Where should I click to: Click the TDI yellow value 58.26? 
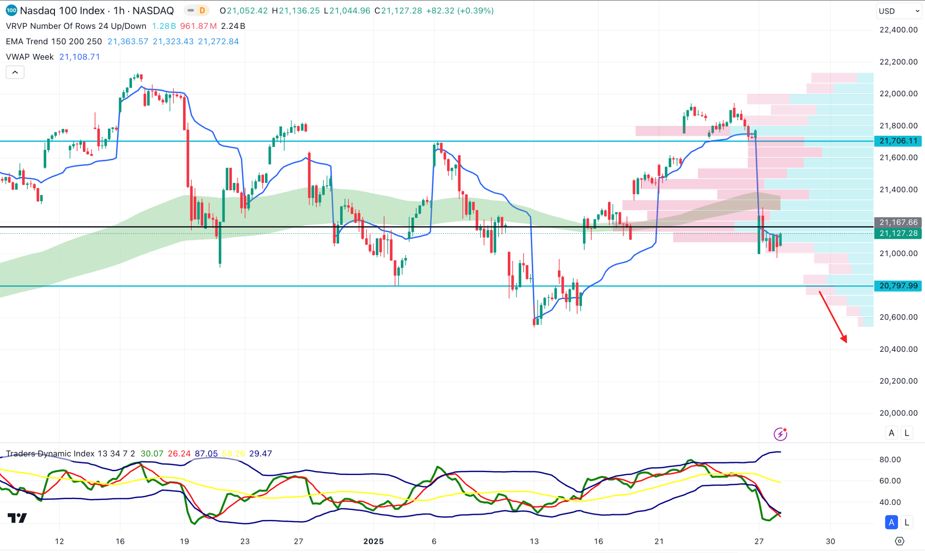(234, 453)
